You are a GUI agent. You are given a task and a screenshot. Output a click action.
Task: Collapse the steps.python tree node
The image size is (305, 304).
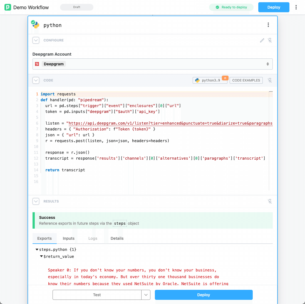pyautogui.click(x=37, y=249)
